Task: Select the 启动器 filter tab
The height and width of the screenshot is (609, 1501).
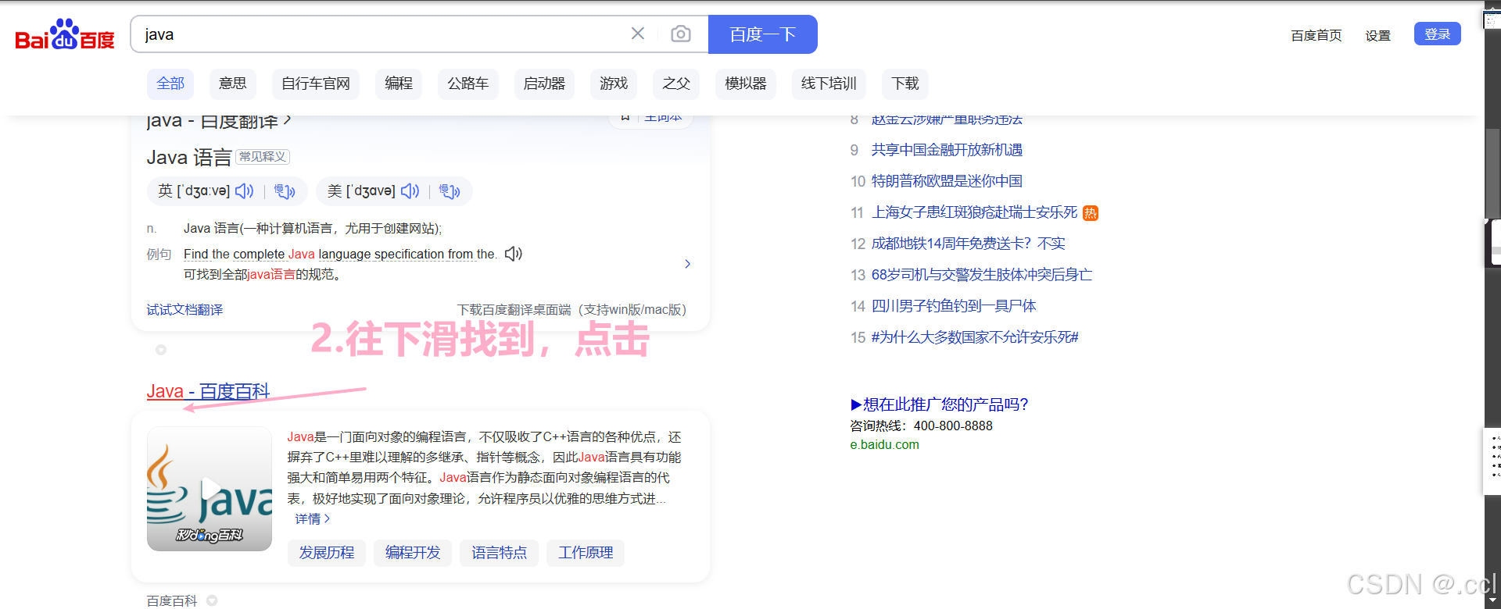Action: (544, 84)
